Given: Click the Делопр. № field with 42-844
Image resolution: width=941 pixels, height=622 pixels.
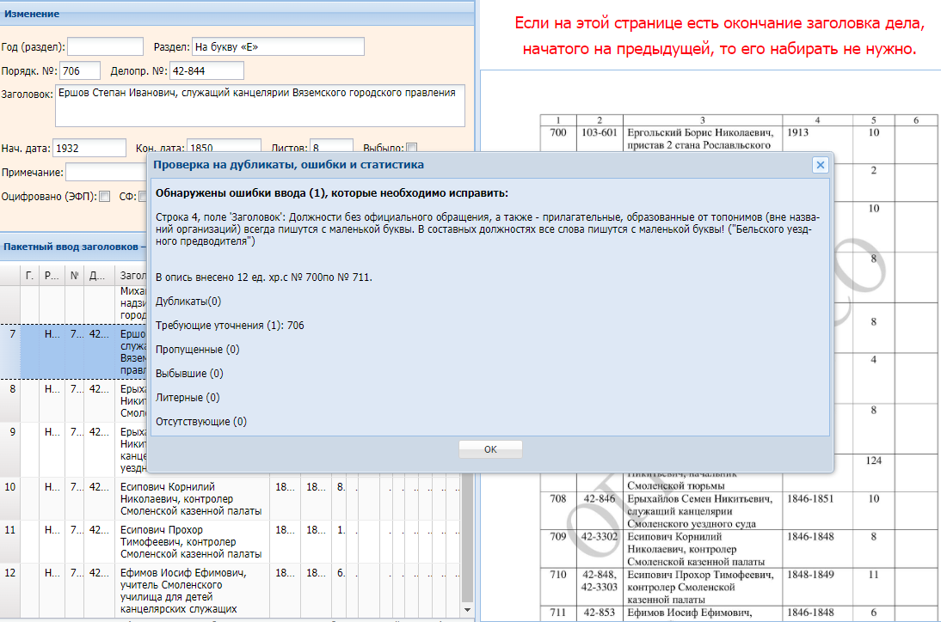Looking at the screenshot, I should click(x=206, y=70).
